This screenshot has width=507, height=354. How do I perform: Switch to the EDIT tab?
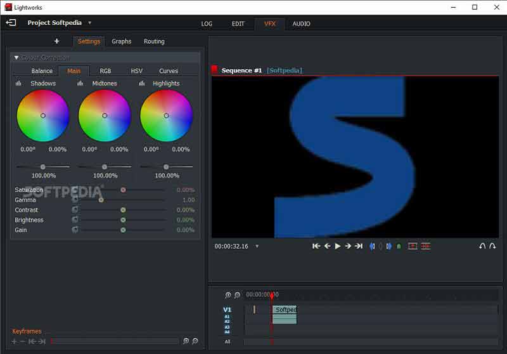tap(238, 23)
